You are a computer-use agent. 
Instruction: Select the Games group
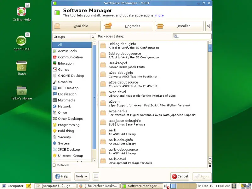[72, 69]
